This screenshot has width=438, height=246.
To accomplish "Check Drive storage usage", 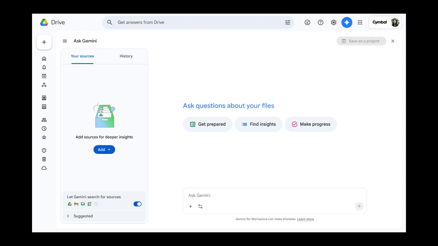I will click(44, 168).
